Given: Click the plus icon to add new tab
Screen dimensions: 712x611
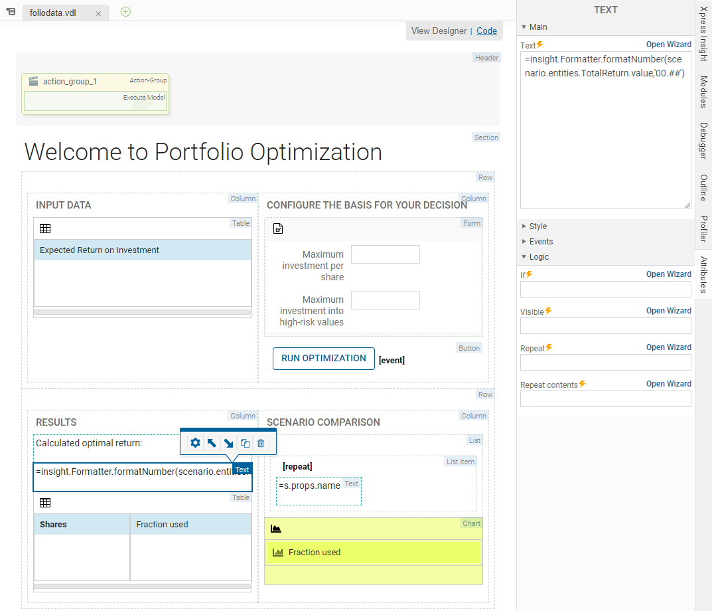Looking at the screenshot, I should click(x=125, y=11).
